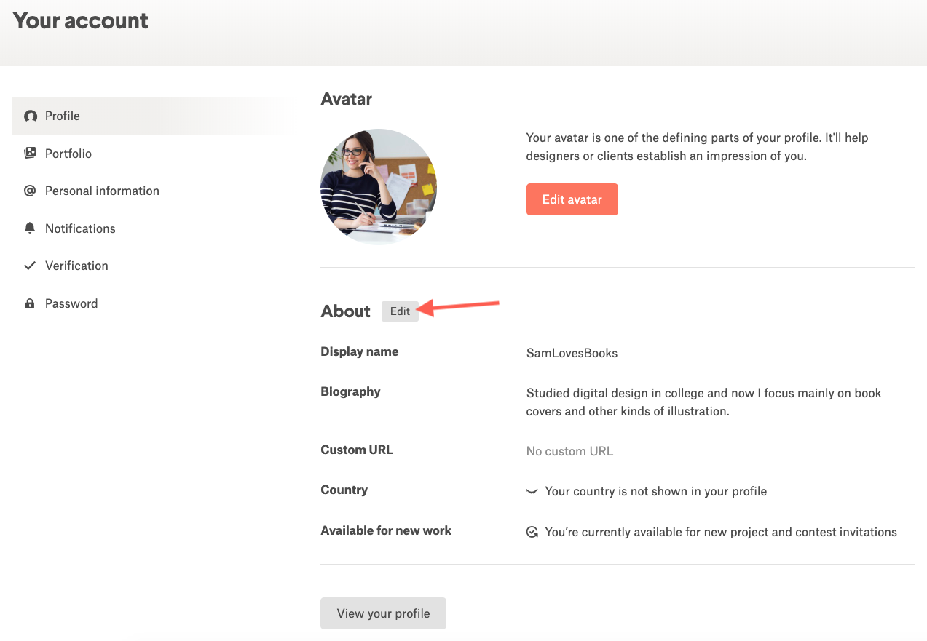927x641 pixels.
Task: Click the circular avatar photo
Action: (x=379, y=187)
